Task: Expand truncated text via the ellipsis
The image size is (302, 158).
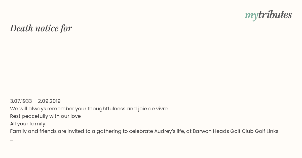Action: (x=12, y=139)
